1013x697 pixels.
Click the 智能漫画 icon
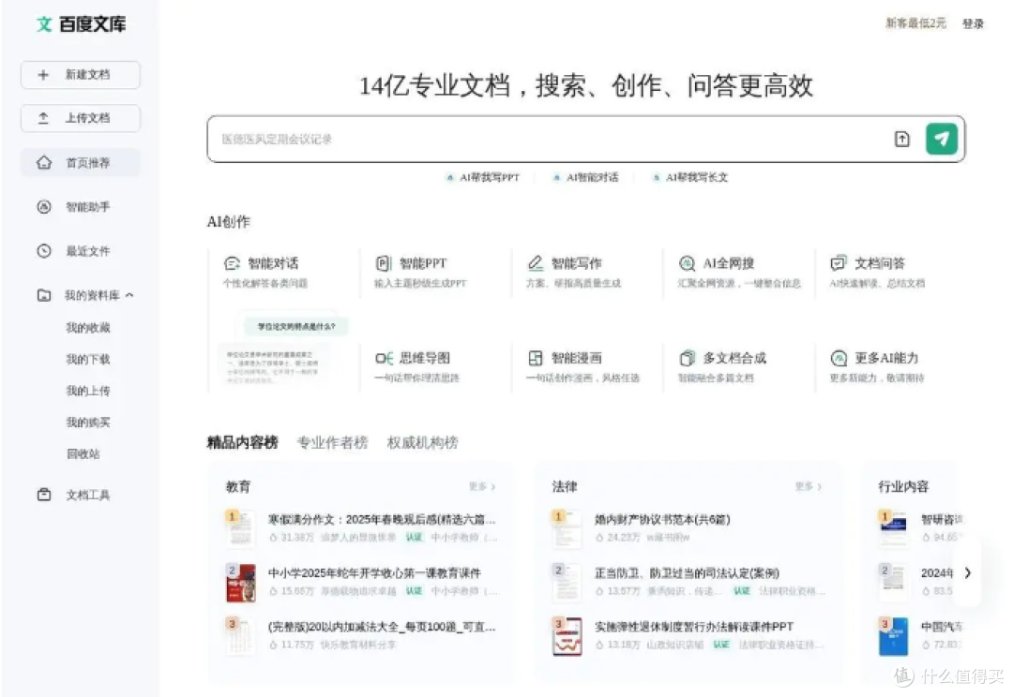coord(536,358)
